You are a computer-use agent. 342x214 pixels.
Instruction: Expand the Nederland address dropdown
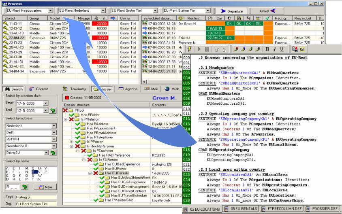click(x=53, y=126)
